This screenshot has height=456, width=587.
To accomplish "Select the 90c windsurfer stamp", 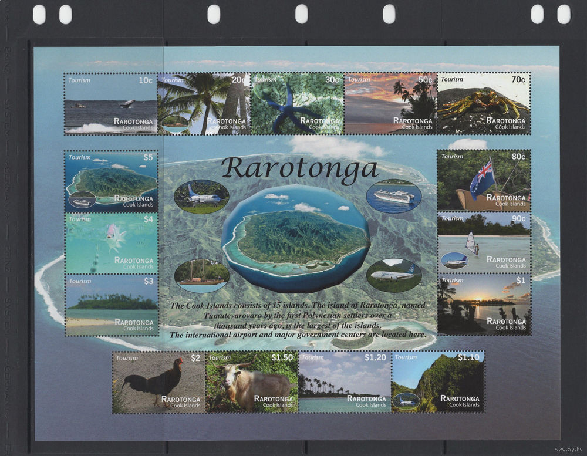I will coord(484,242).
